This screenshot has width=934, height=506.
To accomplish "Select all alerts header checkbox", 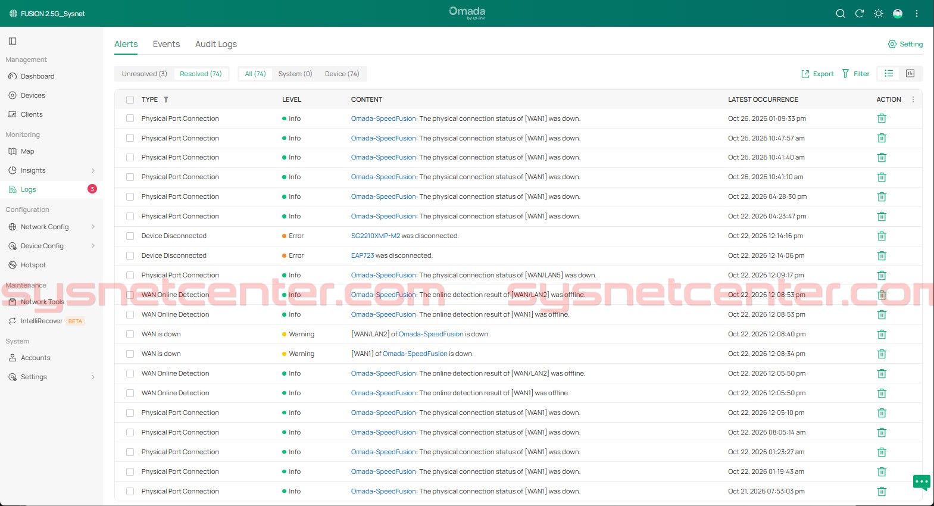I will click(130, 99).
